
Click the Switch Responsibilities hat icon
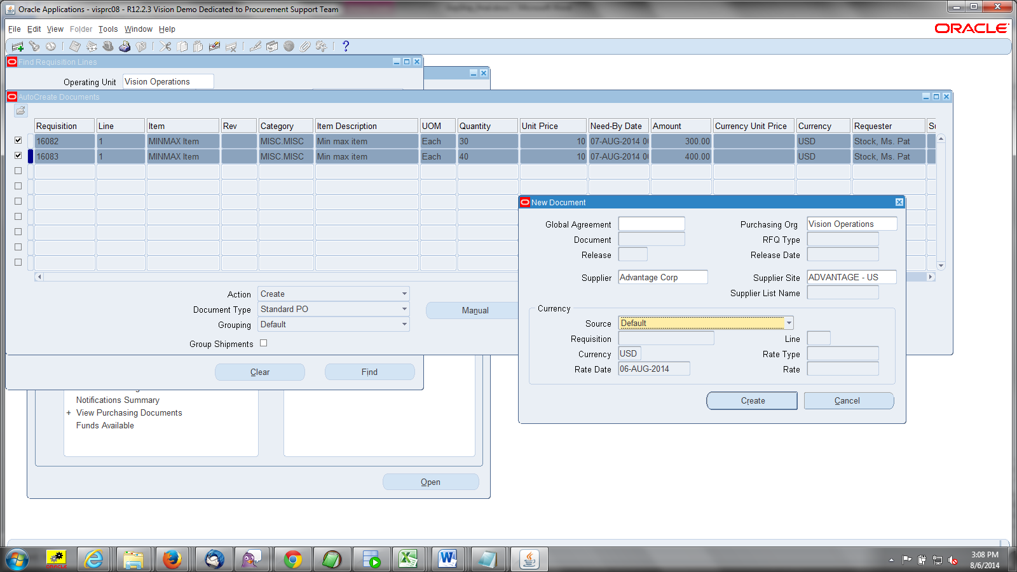(x=108, y=46)
